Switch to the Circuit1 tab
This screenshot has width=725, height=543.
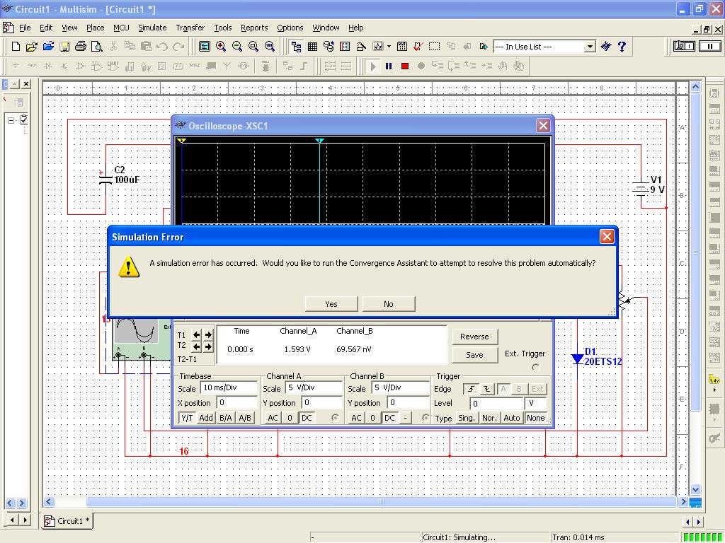click(x=67, y=521)
